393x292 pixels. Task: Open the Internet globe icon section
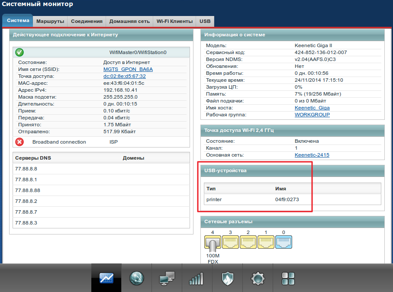click(x=137, y=278)
